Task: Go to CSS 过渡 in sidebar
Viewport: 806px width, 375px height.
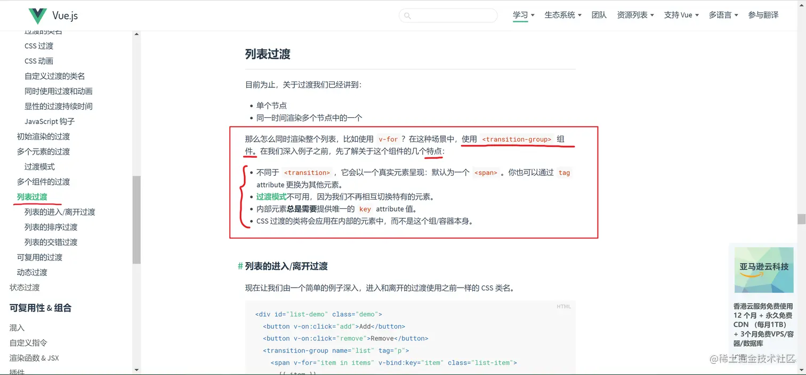Action: 39,46
